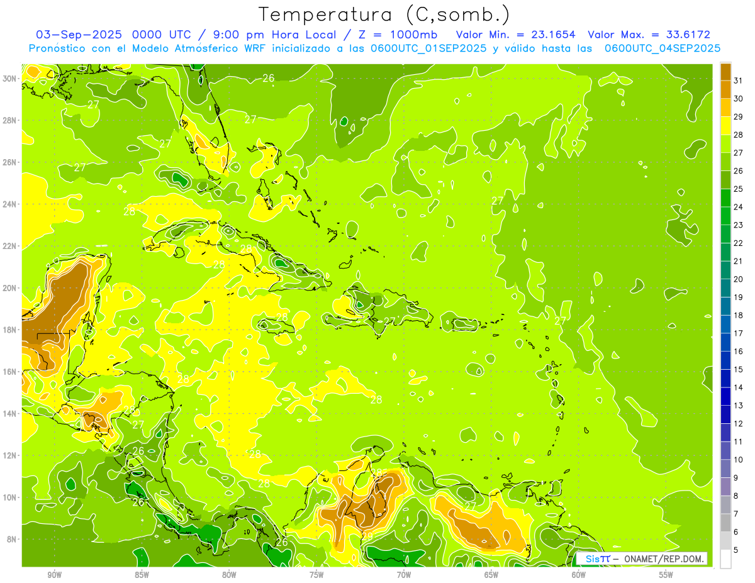
Task: Click the latitude label '16N'
Action: point(11,372)
